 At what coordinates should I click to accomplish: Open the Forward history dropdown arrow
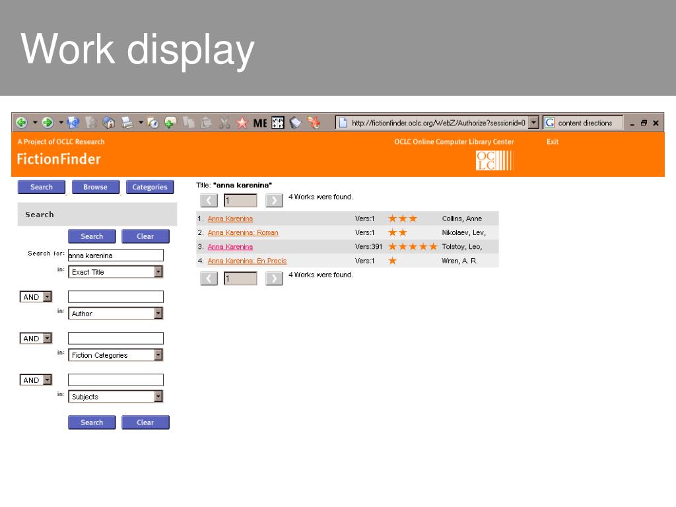61,123
